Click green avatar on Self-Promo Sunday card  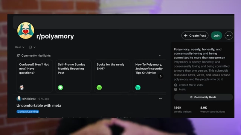60,87
